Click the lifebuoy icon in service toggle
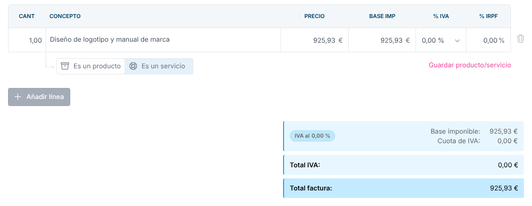Screen dimensions: 532x206 [x=133, y=66]
